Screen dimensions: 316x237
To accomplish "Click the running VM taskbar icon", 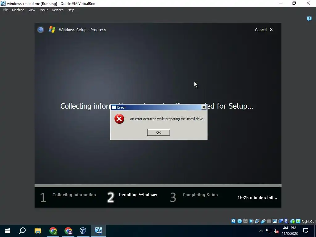I will 98,231.
